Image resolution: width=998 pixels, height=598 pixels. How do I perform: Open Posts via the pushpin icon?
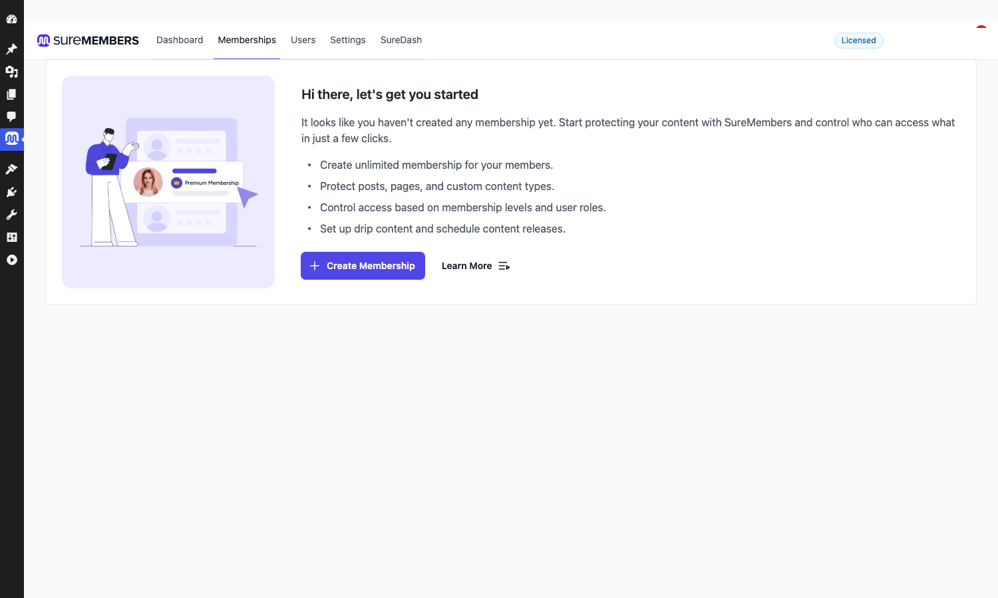11,49
